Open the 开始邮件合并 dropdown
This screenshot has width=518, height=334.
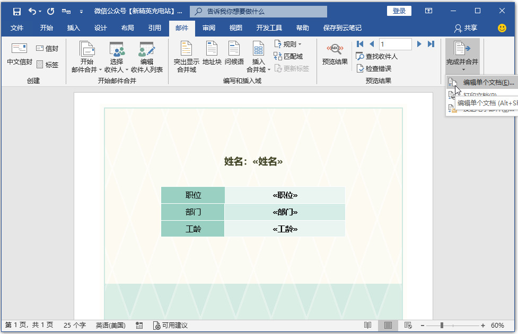pos(87,56)
